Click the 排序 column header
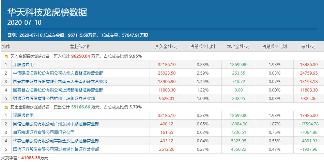 [x=6, y=46]
